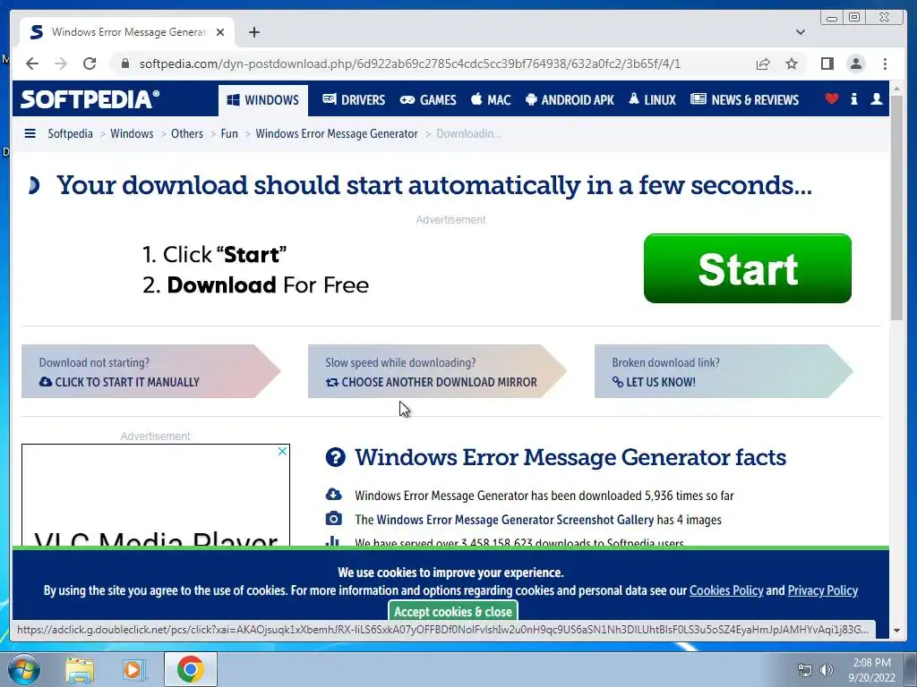Click the Softpedia logo
The width and height of the screenshot is (917, 687).
coord(90,99)
